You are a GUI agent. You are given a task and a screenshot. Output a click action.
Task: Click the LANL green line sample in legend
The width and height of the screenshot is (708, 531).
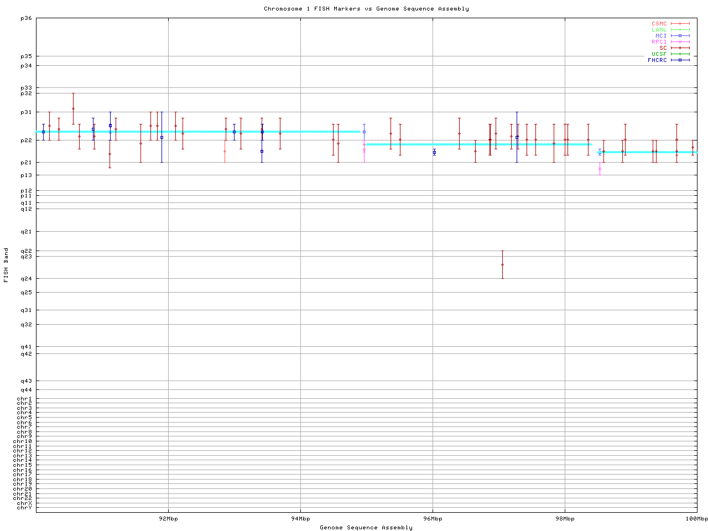[x=680, y=30]
